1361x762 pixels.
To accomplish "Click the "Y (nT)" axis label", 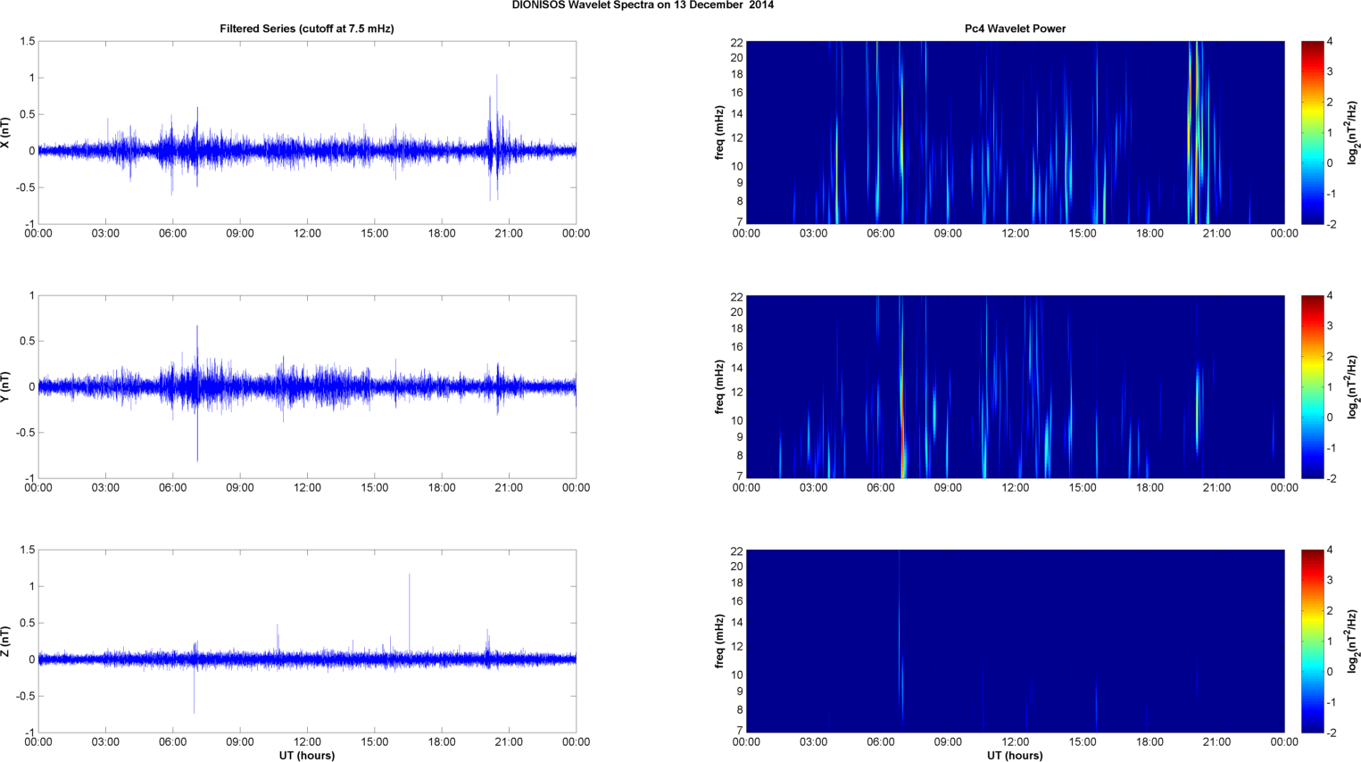I will (5, 386).
